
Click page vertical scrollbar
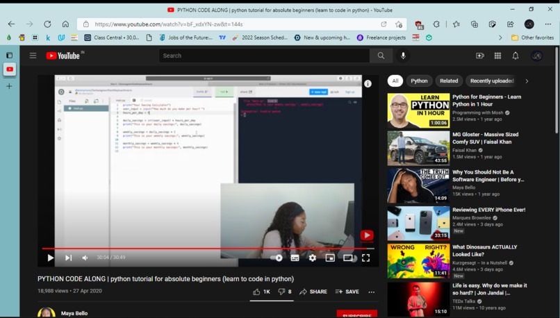[557, 90]
